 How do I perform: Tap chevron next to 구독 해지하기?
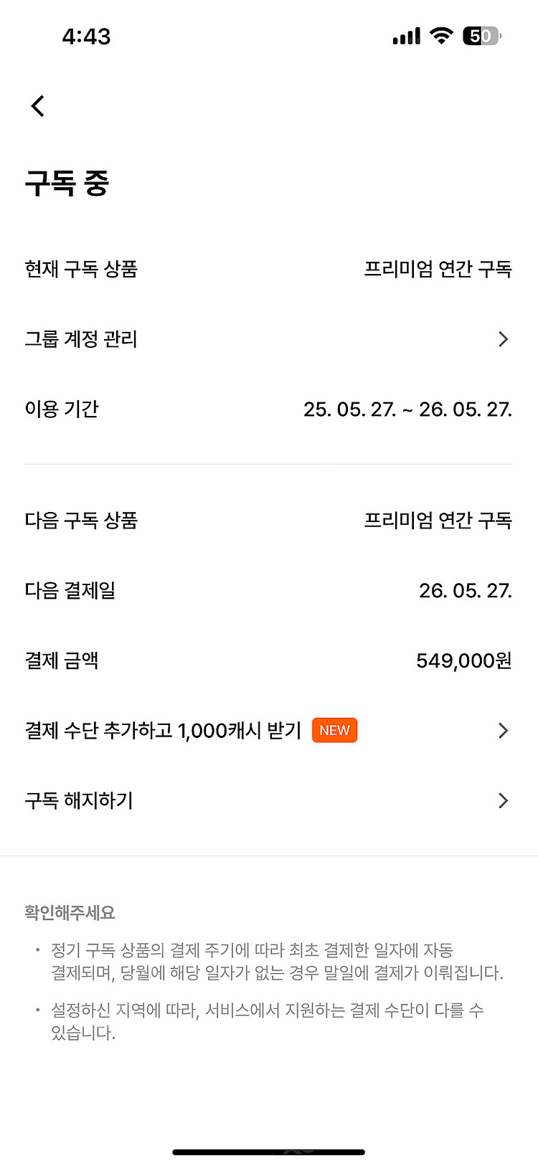point(503,800)
